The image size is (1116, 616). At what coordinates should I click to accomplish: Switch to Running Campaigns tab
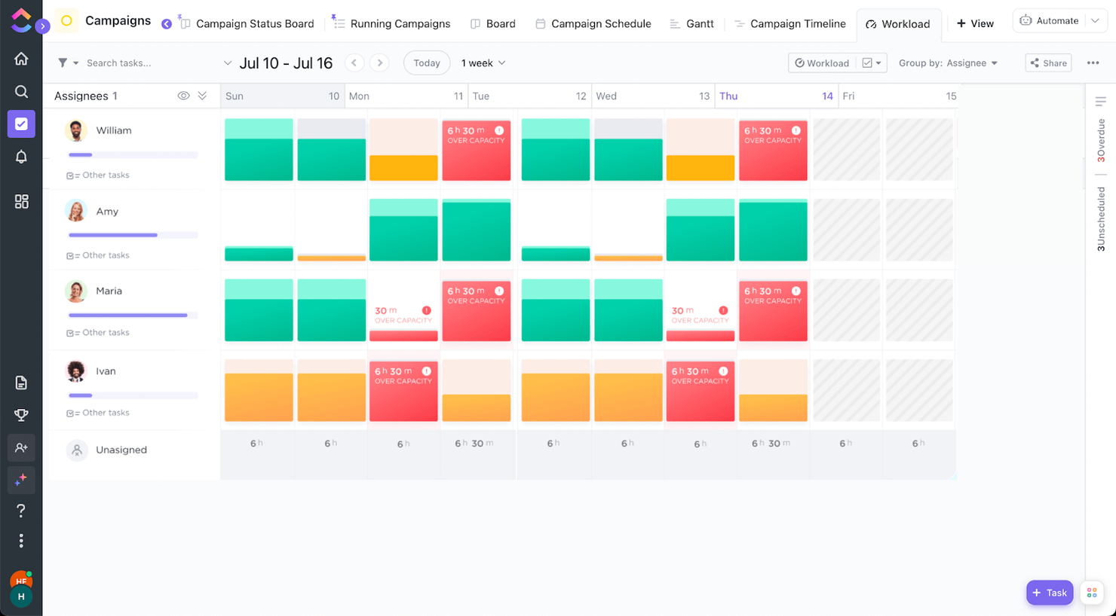click(392, 24)
